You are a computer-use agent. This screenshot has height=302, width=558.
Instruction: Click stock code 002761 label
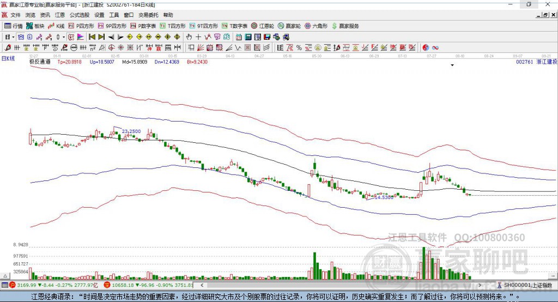(525, 62)
